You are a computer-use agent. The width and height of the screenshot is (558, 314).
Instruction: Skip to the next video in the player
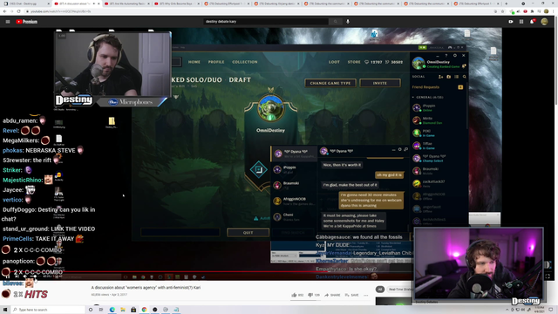pos(17,276)
